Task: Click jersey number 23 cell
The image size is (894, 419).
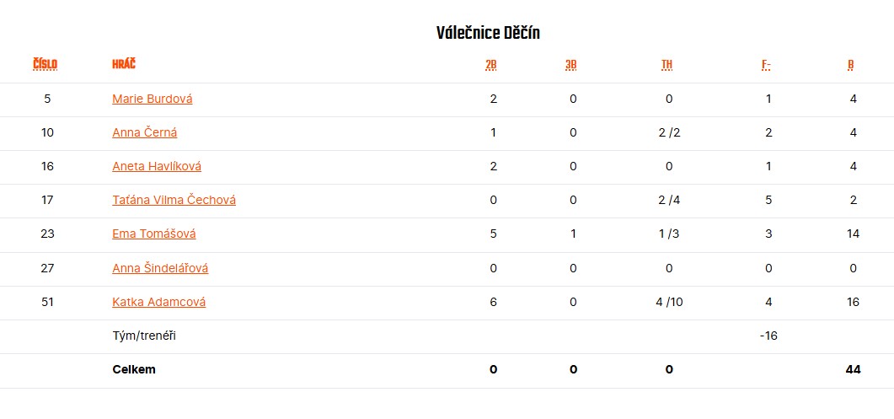Action: (x=47, y=234)
